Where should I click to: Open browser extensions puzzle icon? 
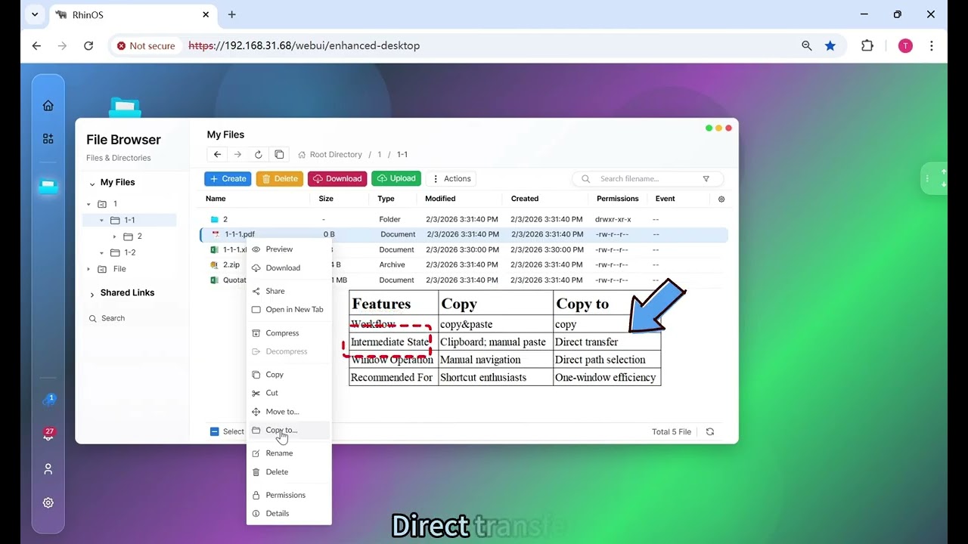(x=867, y=45)
